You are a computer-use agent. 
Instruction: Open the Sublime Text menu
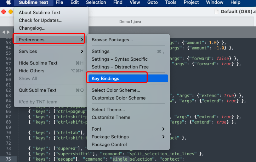(34, 2)
